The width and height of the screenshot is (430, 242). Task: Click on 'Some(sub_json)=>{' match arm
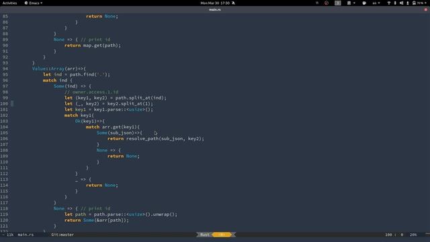120,133
